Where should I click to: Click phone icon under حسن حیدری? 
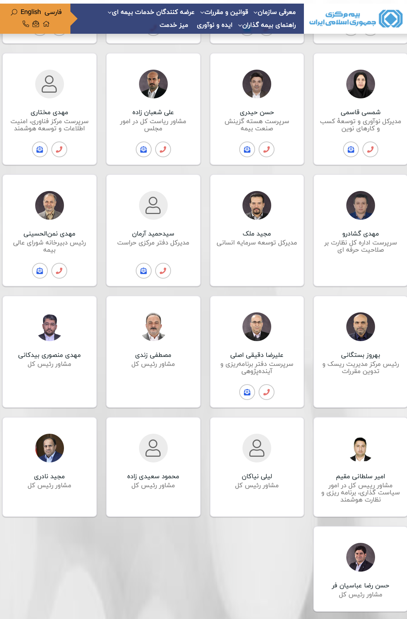(x=267, y=149)
